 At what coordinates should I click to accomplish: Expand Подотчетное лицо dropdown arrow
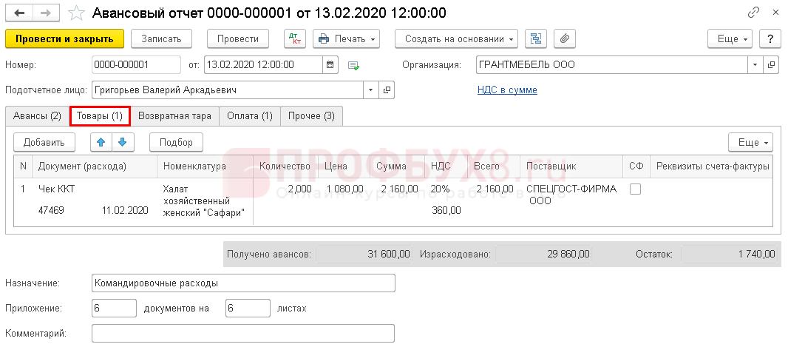pos(371,90)
